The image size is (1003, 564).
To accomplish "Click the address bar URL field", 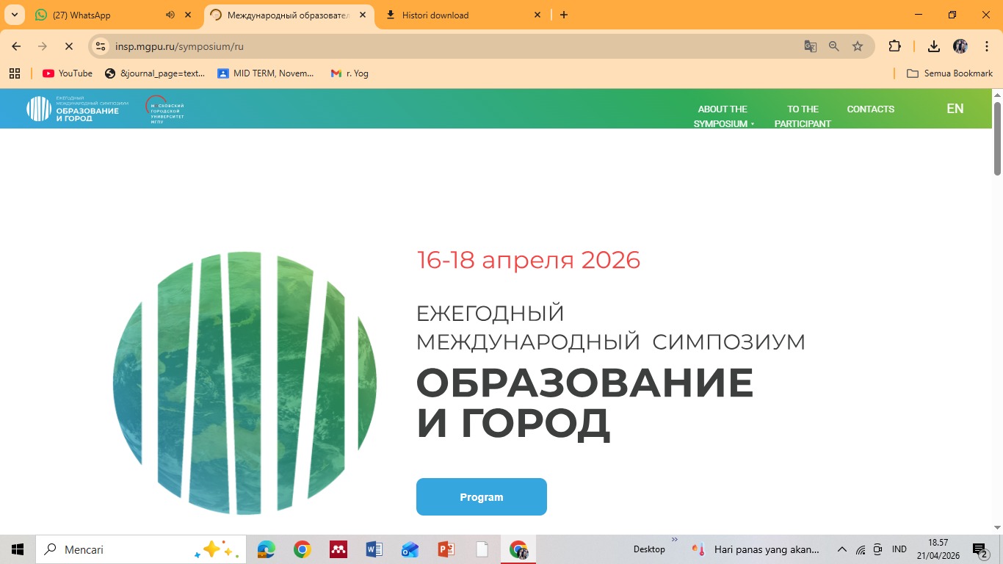I will (x=441, y=46).
